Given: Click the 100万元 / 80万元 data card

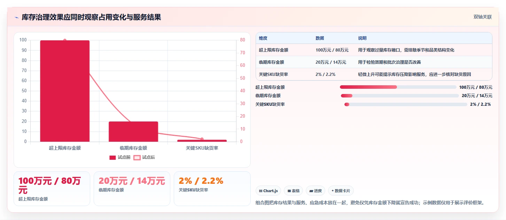Looking at the screenshot, I should [x=52, y=189].
